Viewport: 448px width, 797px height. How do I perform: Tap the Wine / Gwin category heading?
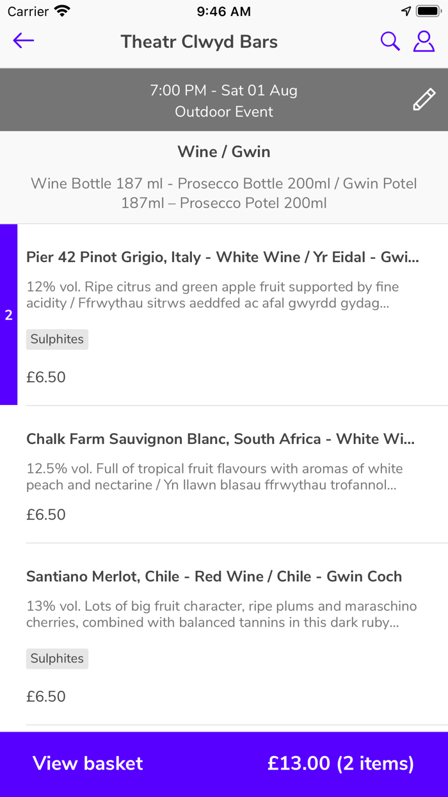tap(223, 152)
